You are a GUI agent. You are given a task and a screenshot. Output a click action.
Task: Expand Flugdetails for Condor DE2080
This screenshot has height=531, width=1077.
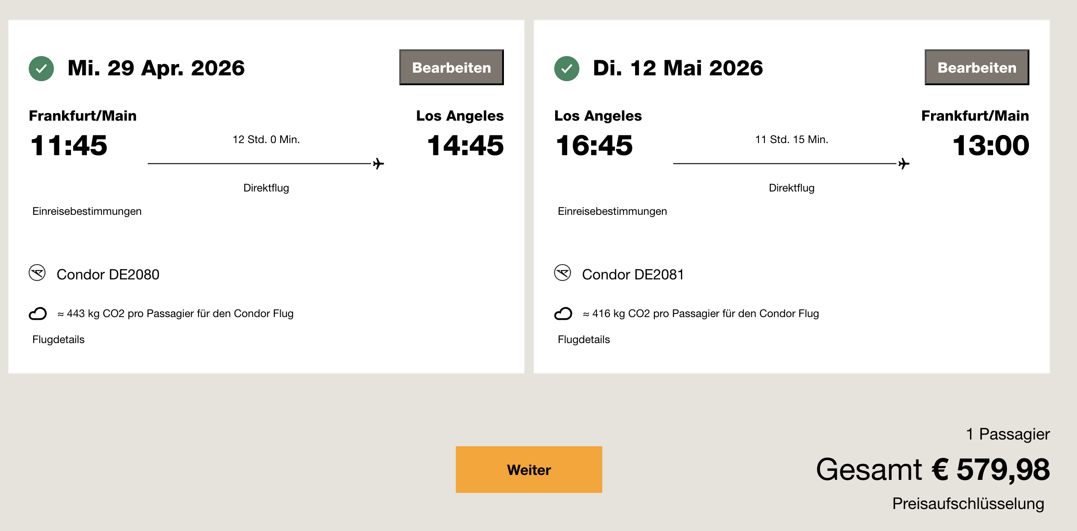click(58, 339)
